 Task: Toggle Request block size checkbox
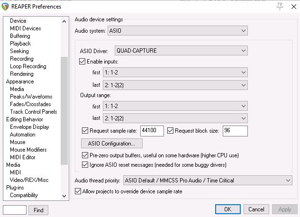coord(170,131)
